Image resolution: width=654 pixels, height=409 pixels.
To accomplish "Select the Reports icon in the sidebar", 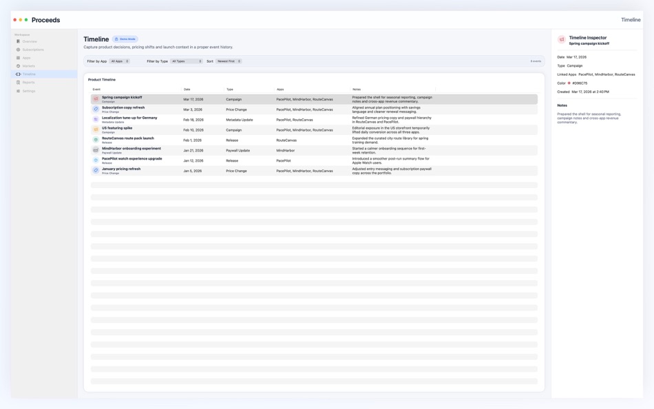I will pos(18,82).
